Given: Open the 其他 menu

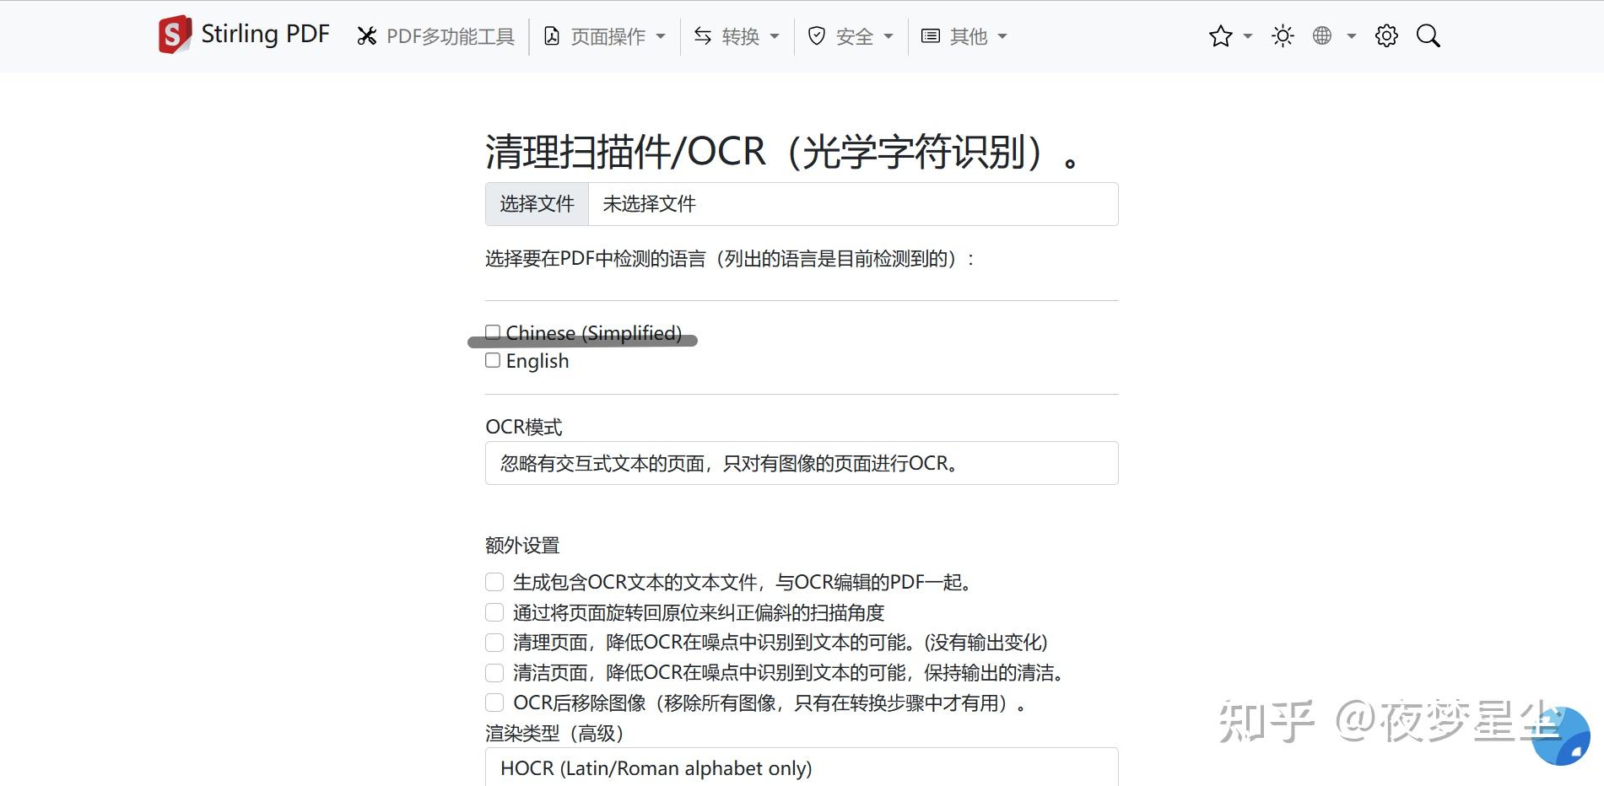Looking at the screenshot, I should click(x=966, y=36).
